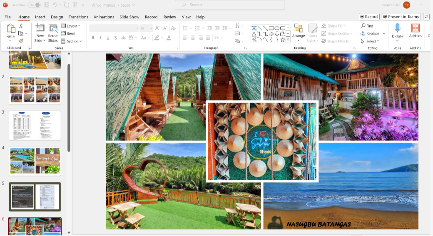Toggle Underline text formatting
The image size is (433, 236).
click(108, 38)
